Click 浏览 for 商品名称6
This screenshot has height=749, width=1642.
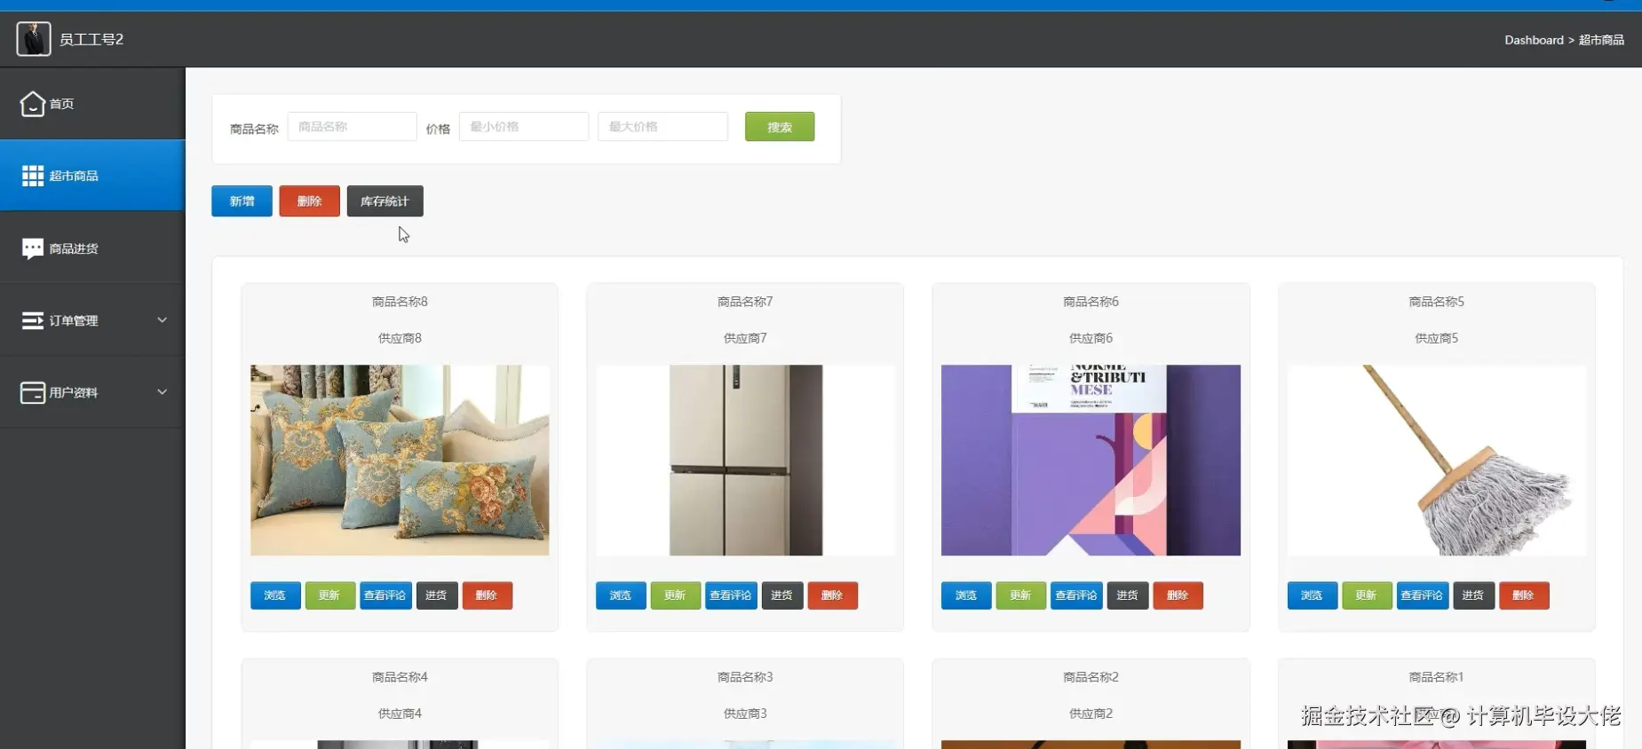click(x=966, y=595)
